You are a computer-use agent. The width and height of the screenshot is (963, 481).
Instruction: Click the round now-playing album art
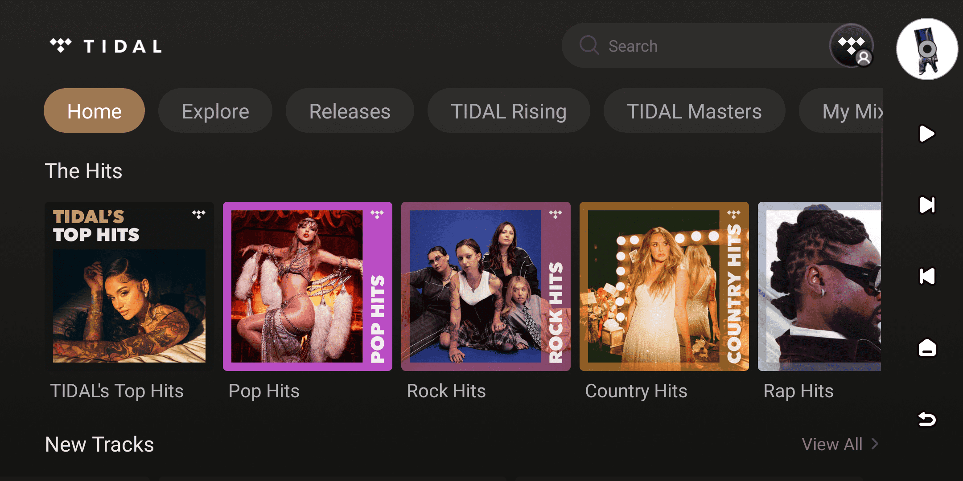pyautogui.click(x=927, y=49)
